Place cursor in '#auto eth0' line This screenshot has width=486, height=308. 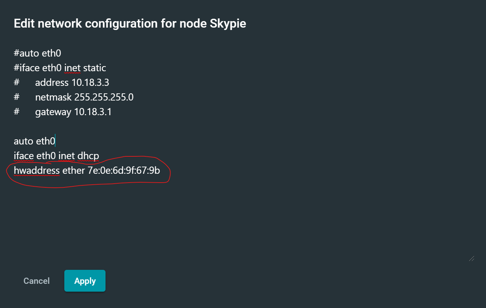click(x=37, y=53)
